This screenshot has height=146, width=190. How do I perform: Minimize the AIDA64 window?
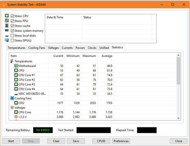[x=162, y=4]
